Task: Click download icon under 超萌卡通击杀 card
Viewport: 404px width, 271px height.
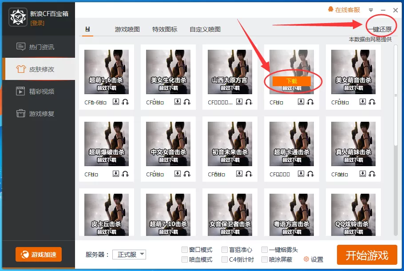Action: click(301, 174)
